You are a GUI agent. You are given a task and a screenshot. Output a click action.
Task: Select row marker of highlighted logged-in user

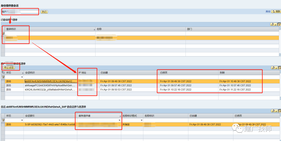point(3,38)
